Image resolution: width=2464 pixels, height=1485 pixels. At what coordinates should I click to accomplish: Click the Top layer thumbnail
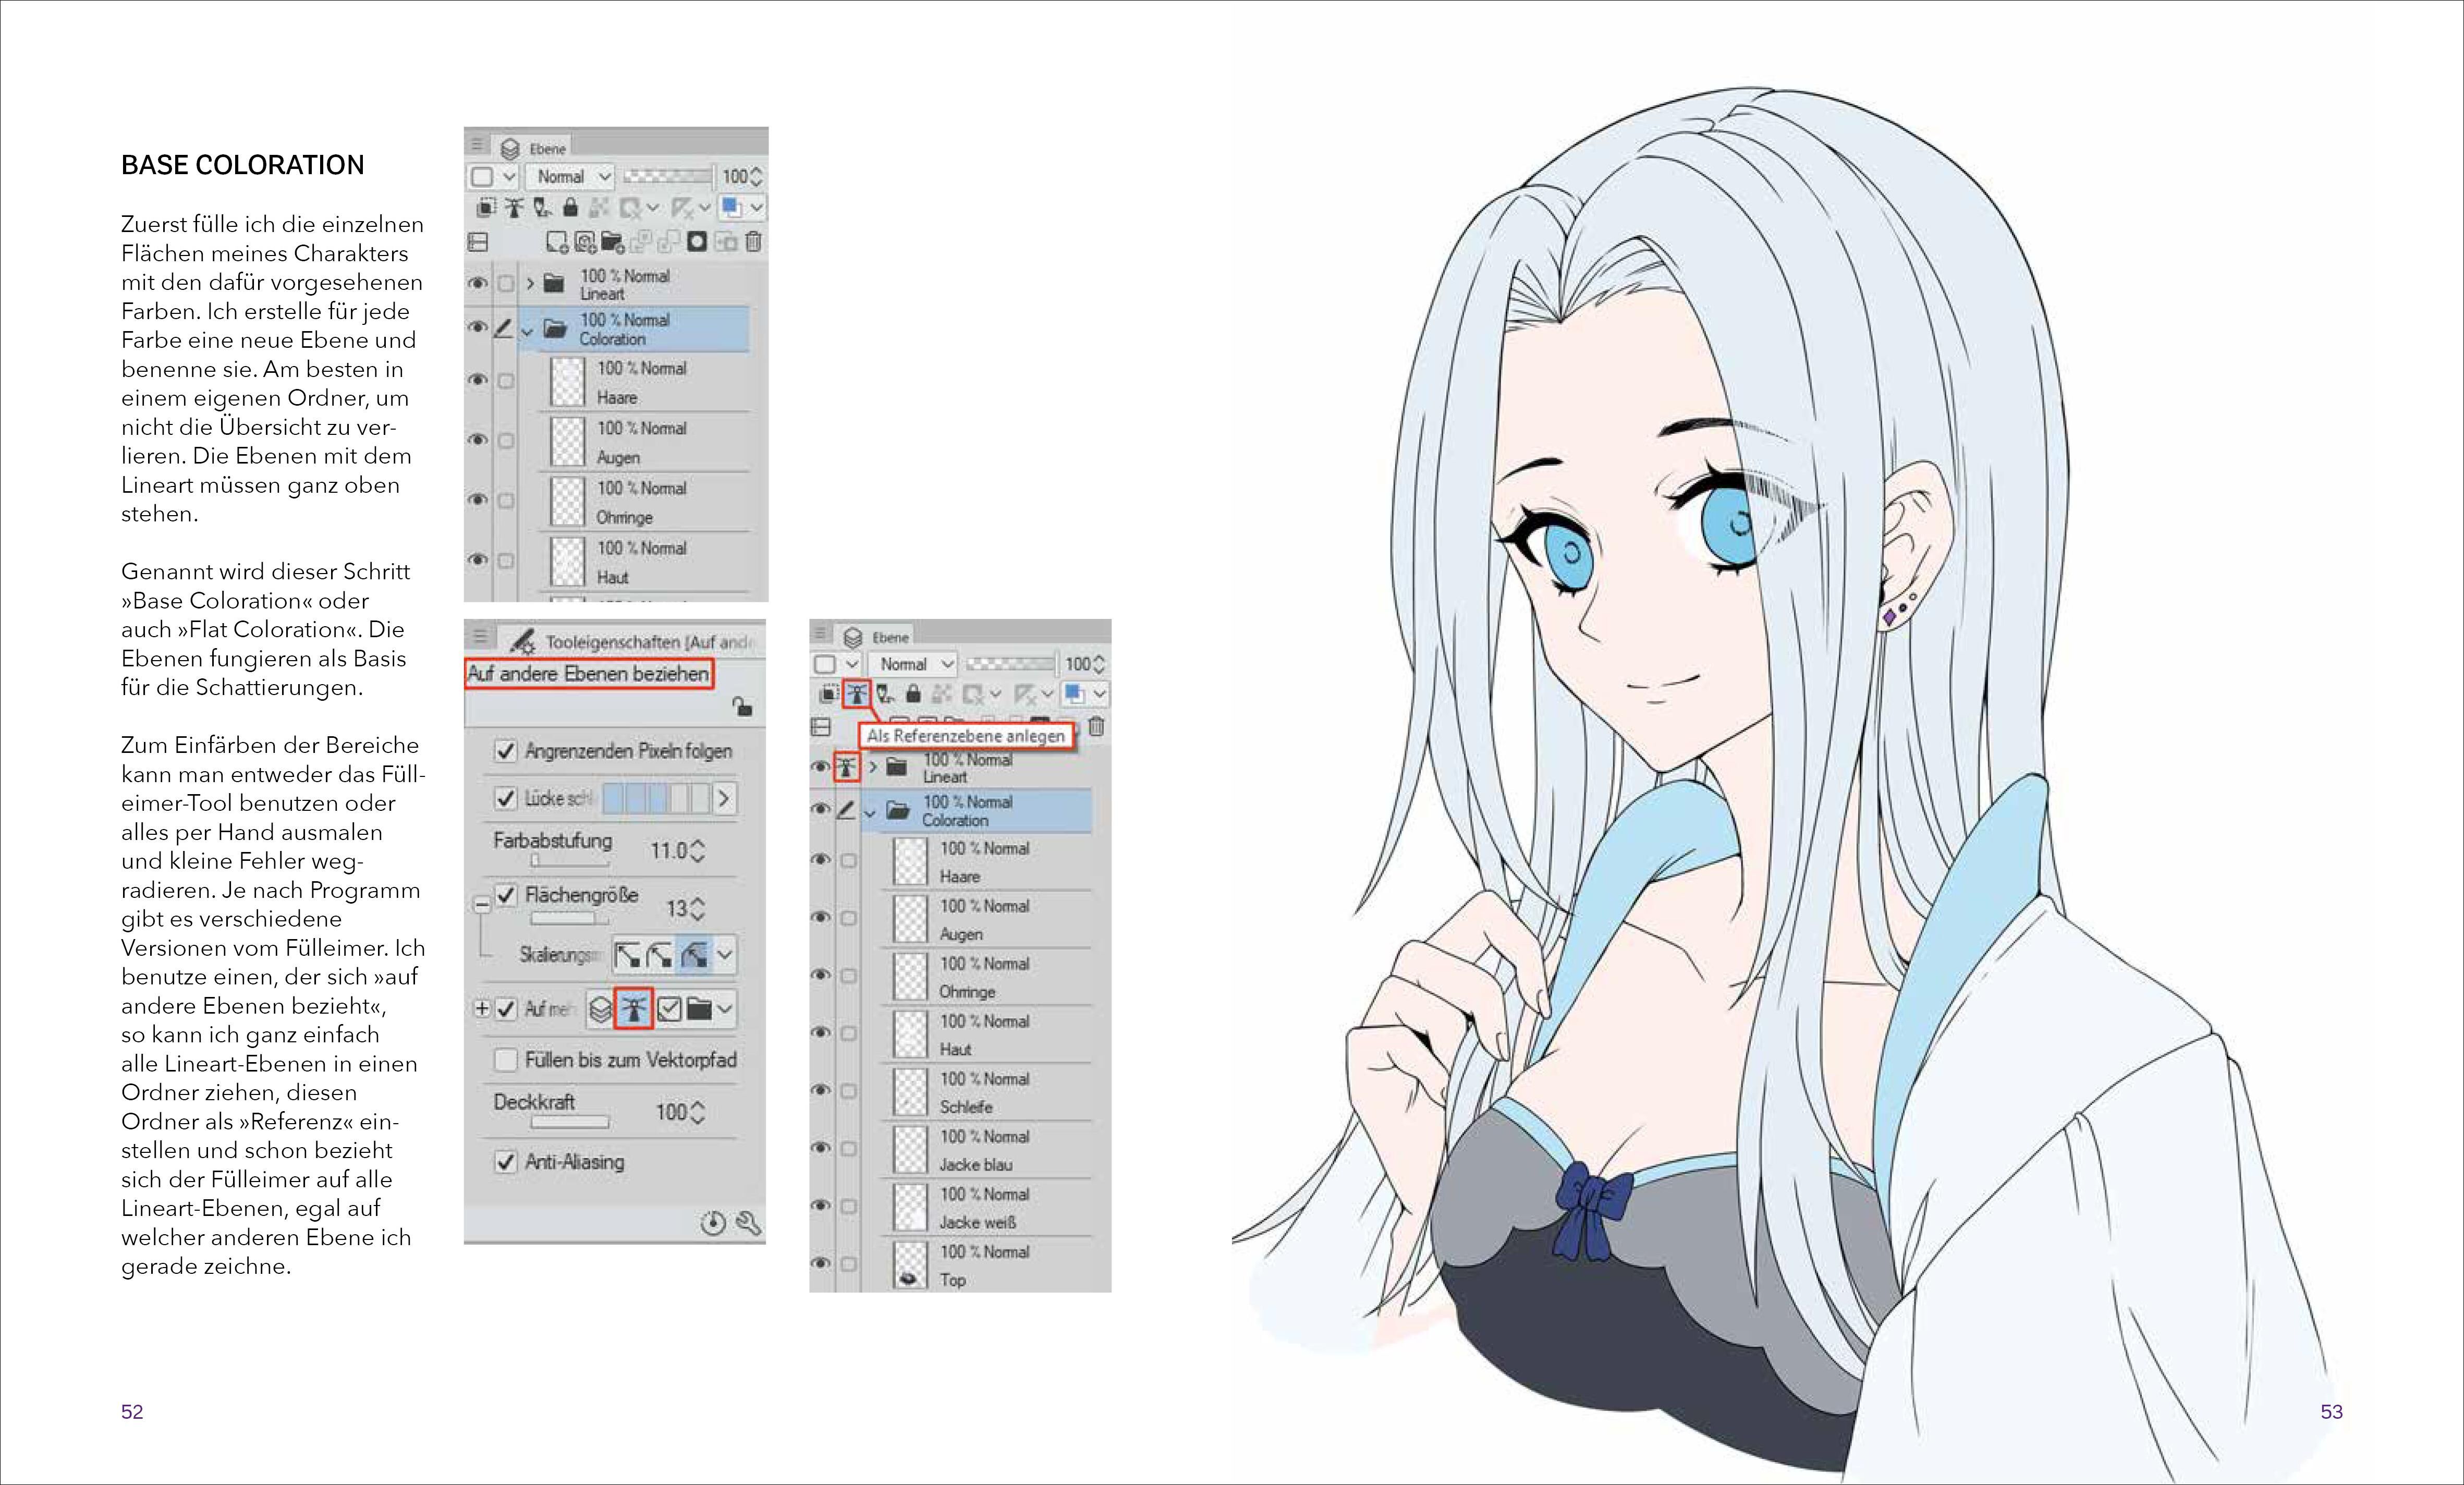910,1265
